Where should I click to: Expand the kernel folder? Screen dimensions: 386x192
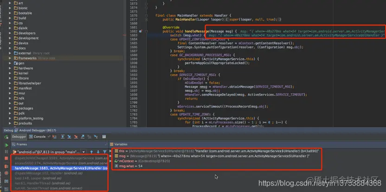[x=10, y=73]
